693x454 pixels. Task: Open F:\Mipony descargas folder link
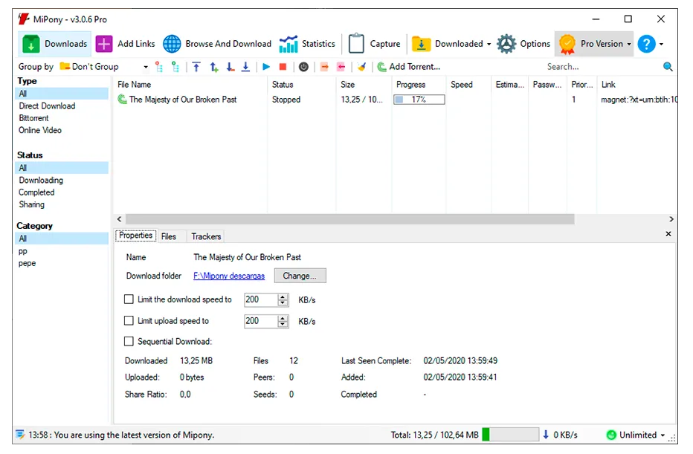click(x=229, y=276)
